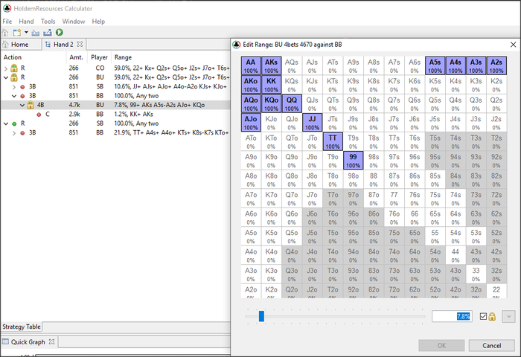Click the lock icon on 4B row

pos(31,106)
